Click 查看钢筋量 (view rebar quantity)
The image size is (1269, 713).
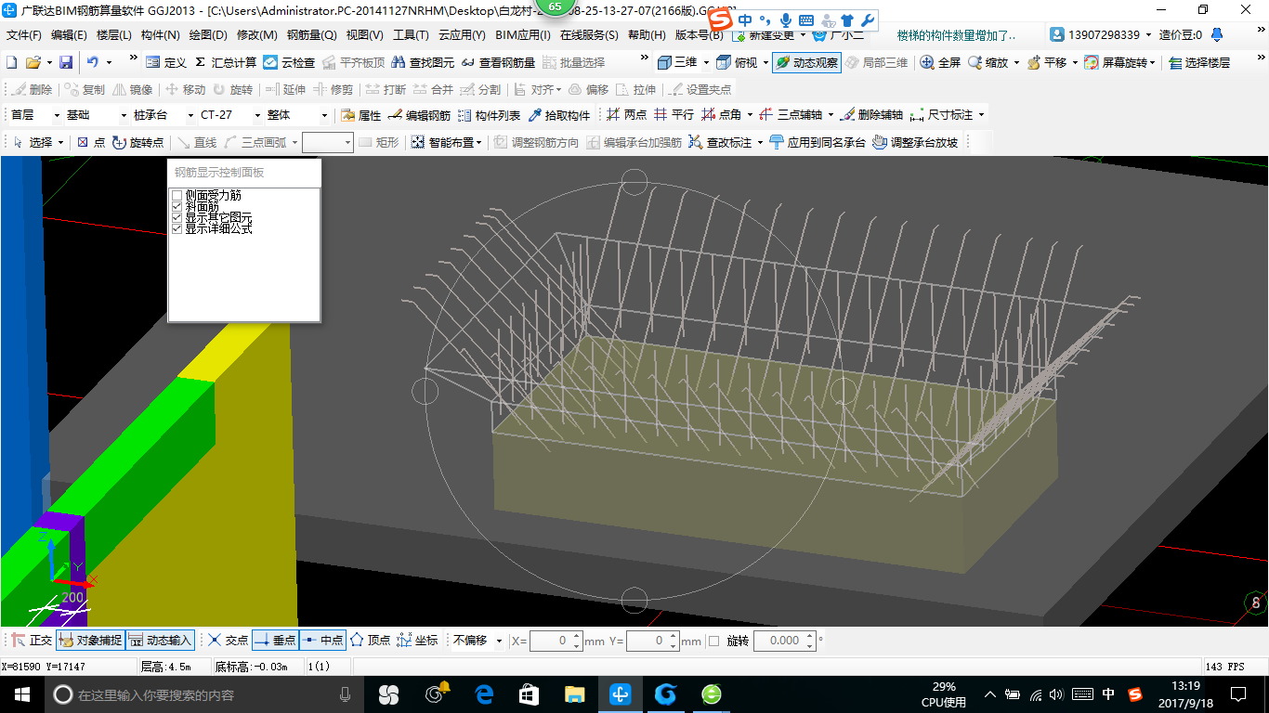499,62
